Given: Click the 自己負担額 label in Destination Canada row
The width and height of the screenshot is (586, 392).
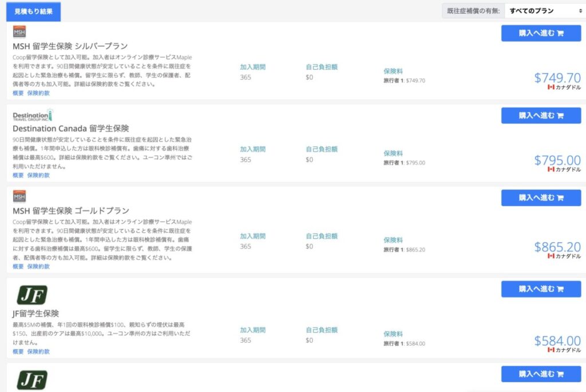Looking at the screenshot, I should [x=322, y=149].
